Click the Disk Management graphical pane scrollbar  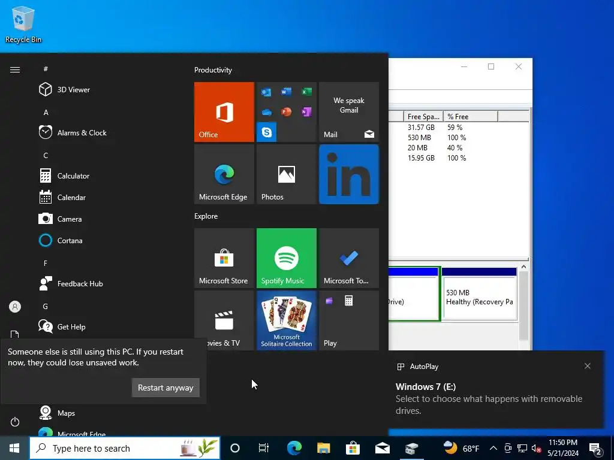point(523,305)
